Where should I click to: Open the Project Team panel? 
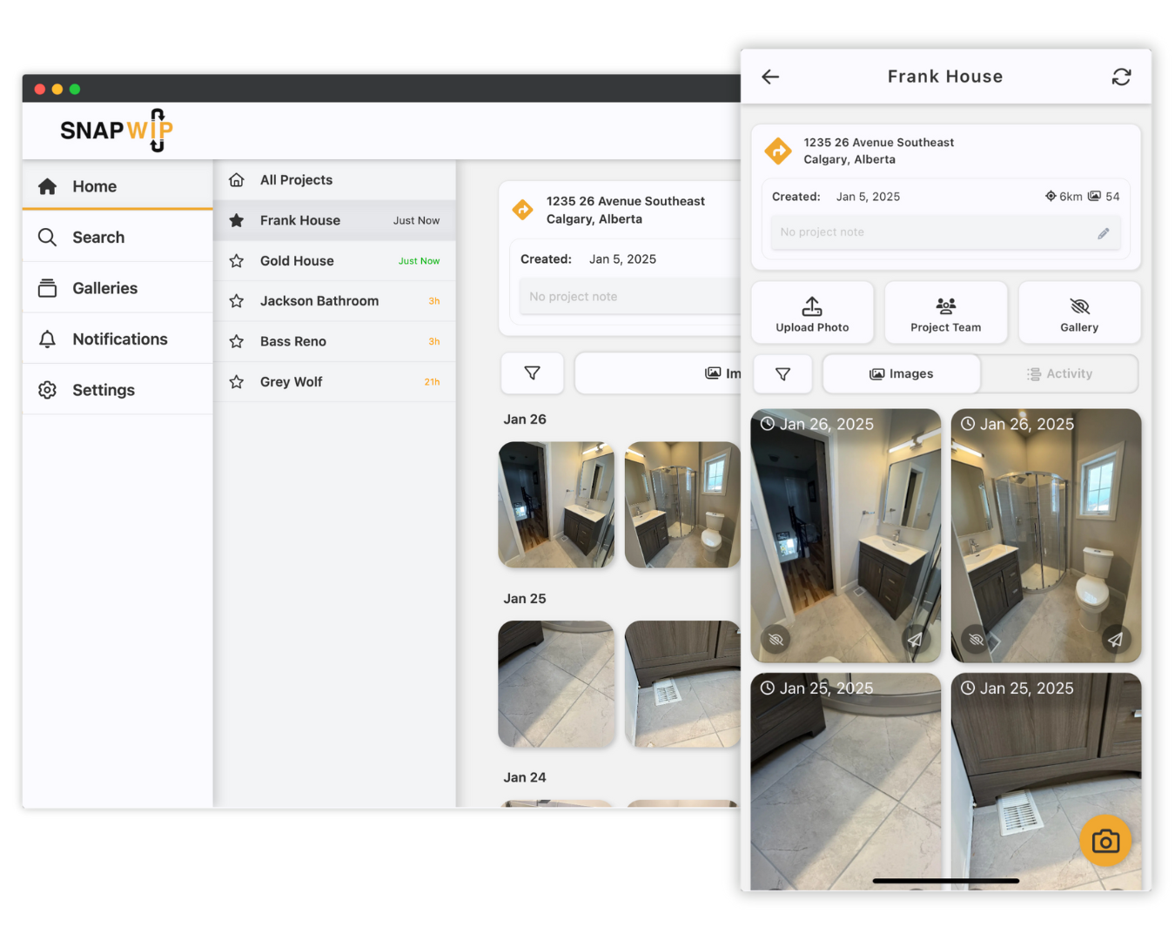pyautogui.click(x=945, y=312)
